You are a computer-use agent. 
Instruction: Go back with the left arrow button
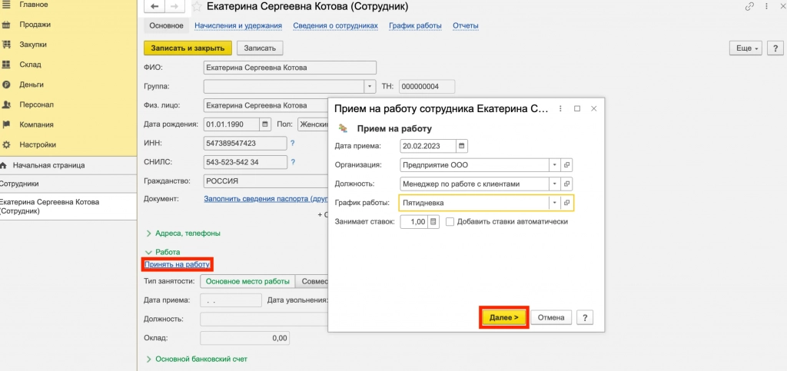click(154, 6)
